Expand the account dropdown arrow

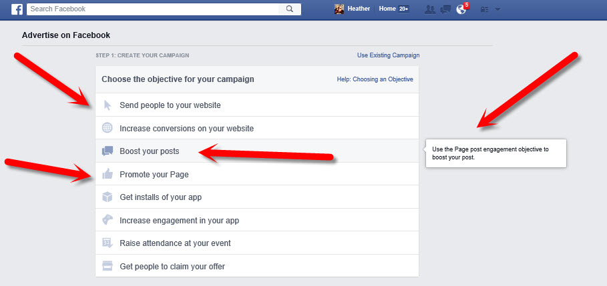497,9
